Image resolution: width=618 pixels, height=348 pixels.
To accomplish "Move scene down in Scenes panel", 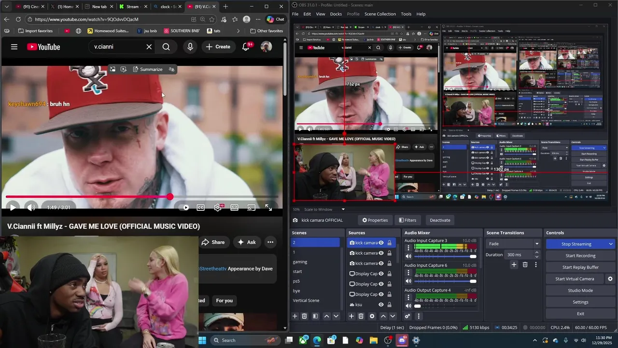I will coord(336,316).
